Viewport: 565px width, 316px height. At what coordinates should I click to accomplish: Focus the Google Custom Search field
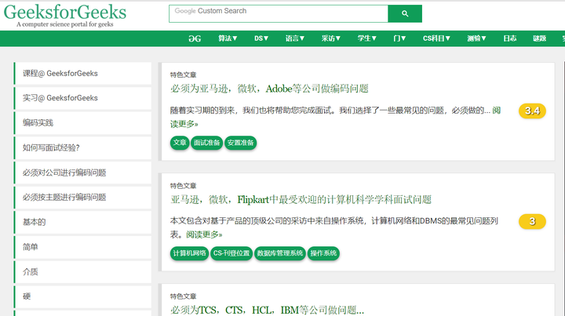[x=279, y=13]
